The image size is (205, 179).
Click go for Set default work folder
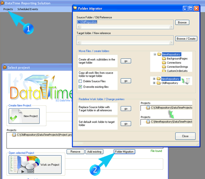coord(126,124)
